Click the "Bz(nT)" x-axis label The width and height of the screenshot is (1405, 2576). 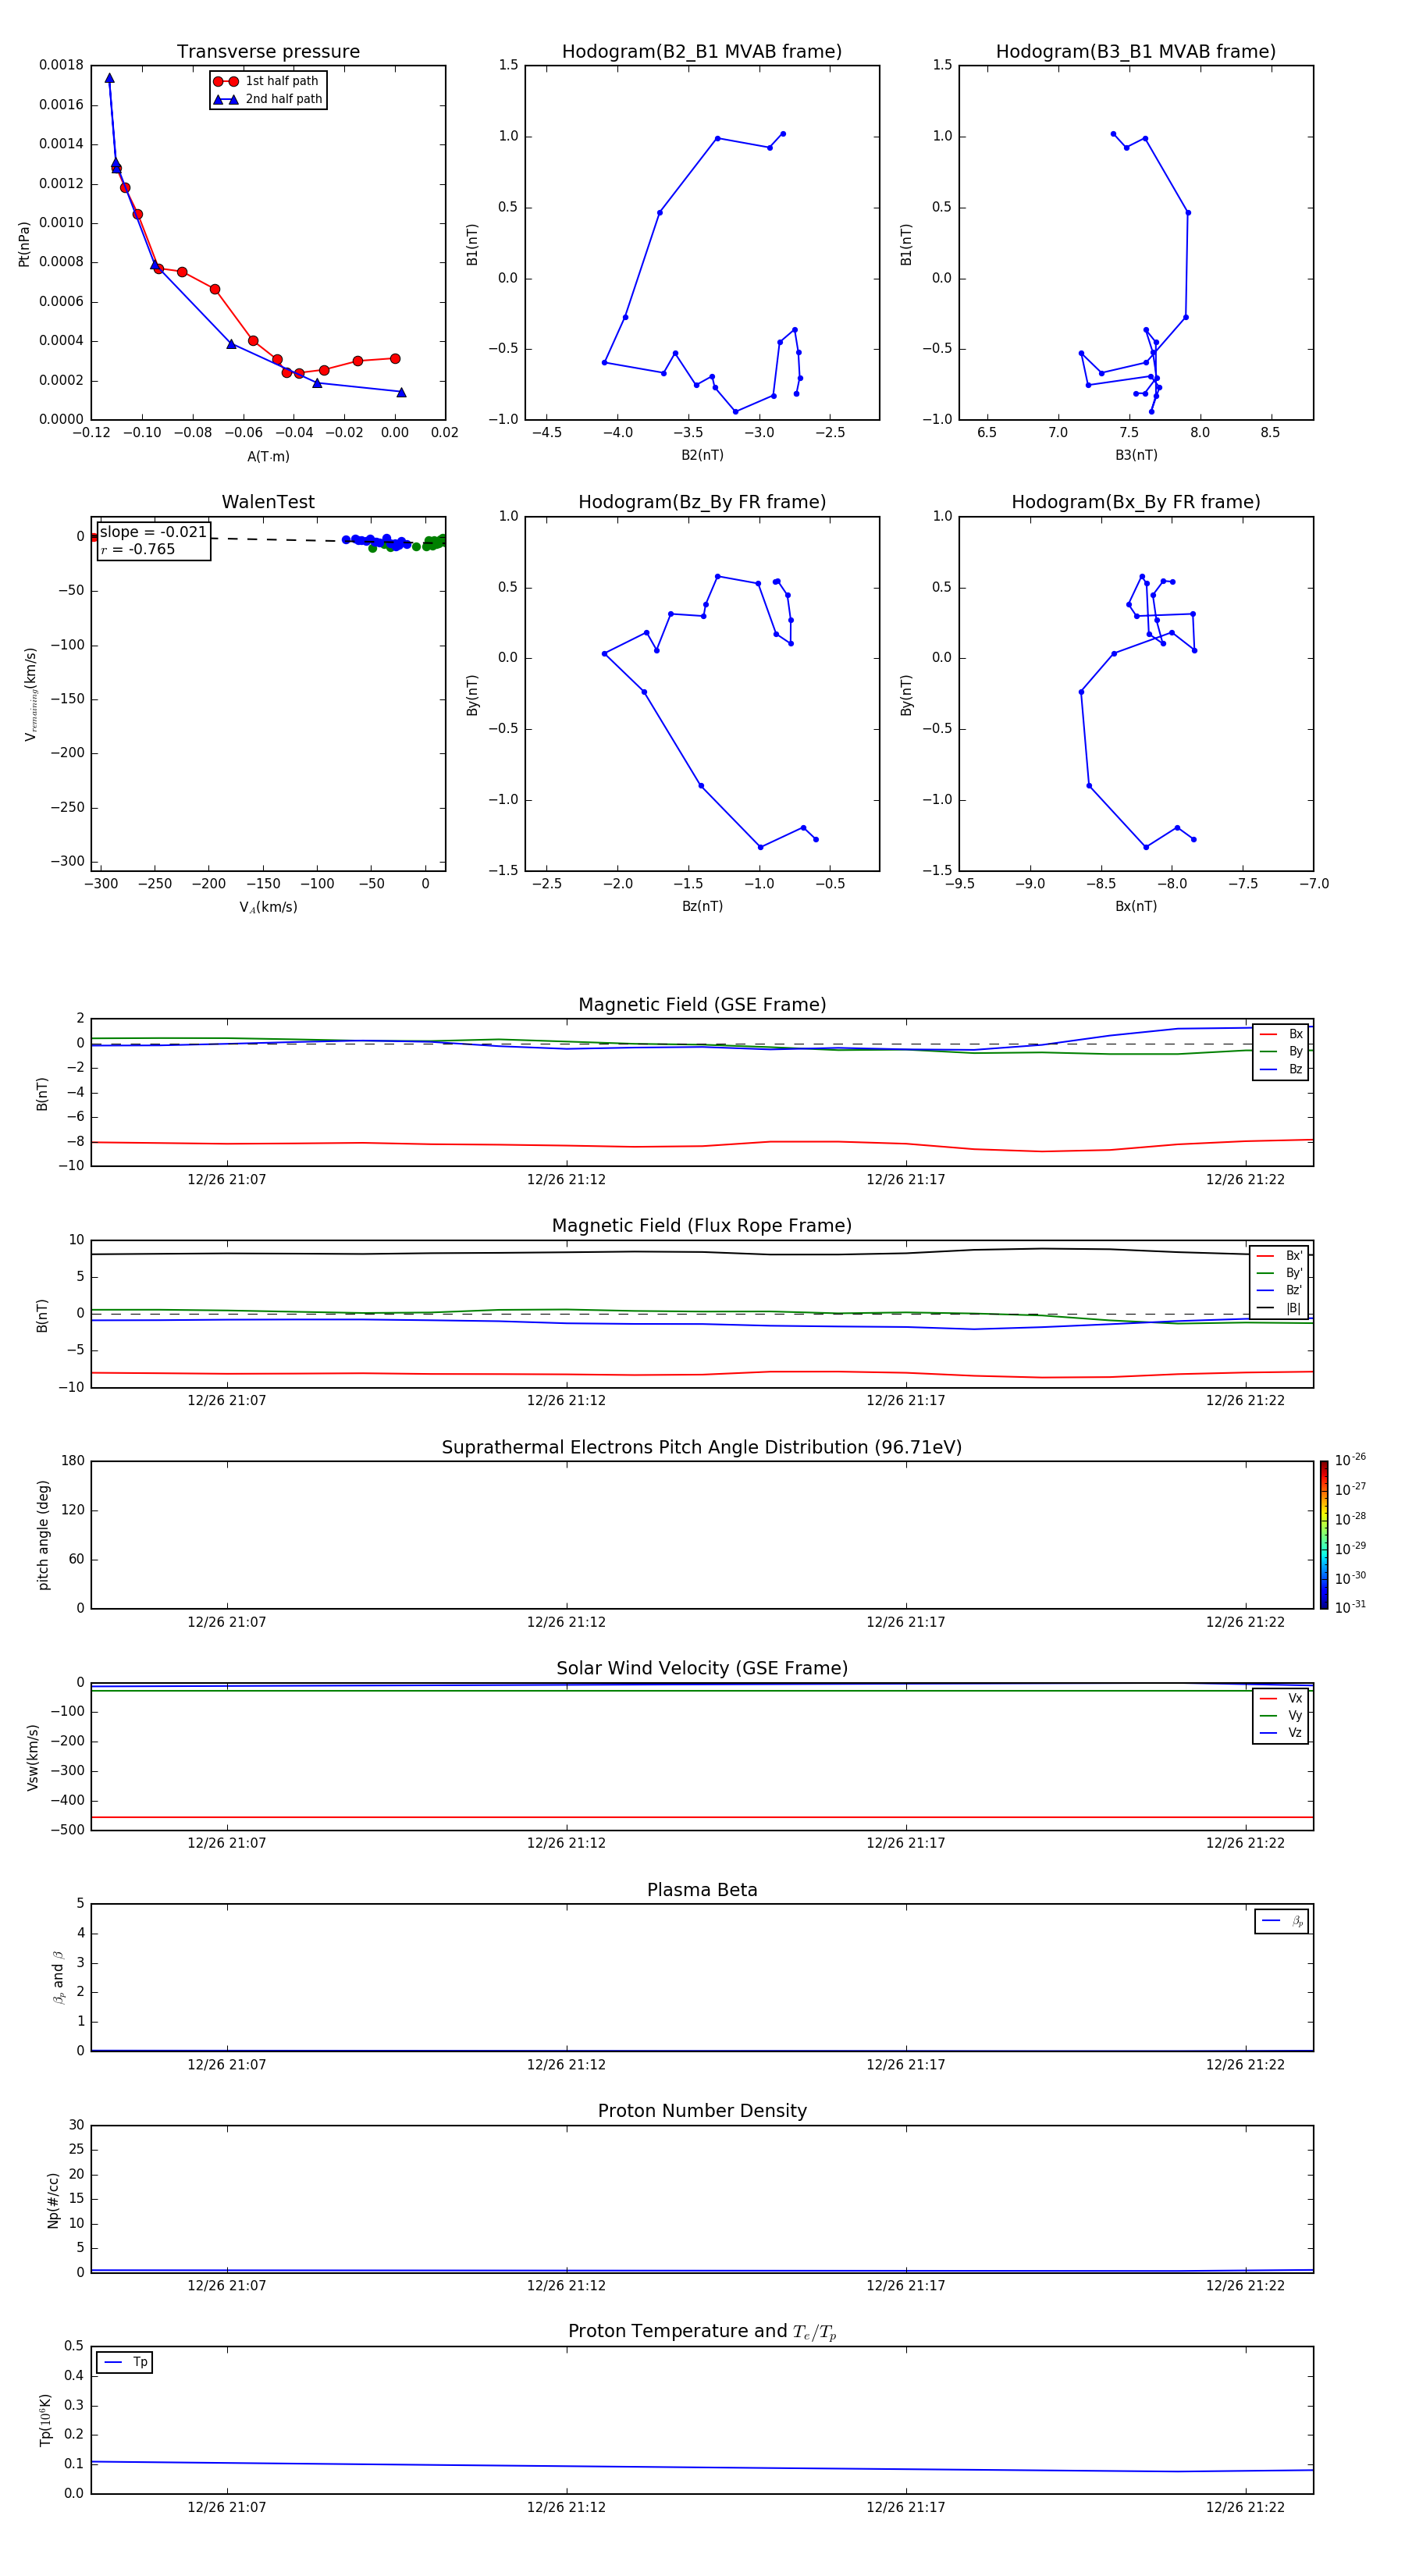(x=702, y=906)
